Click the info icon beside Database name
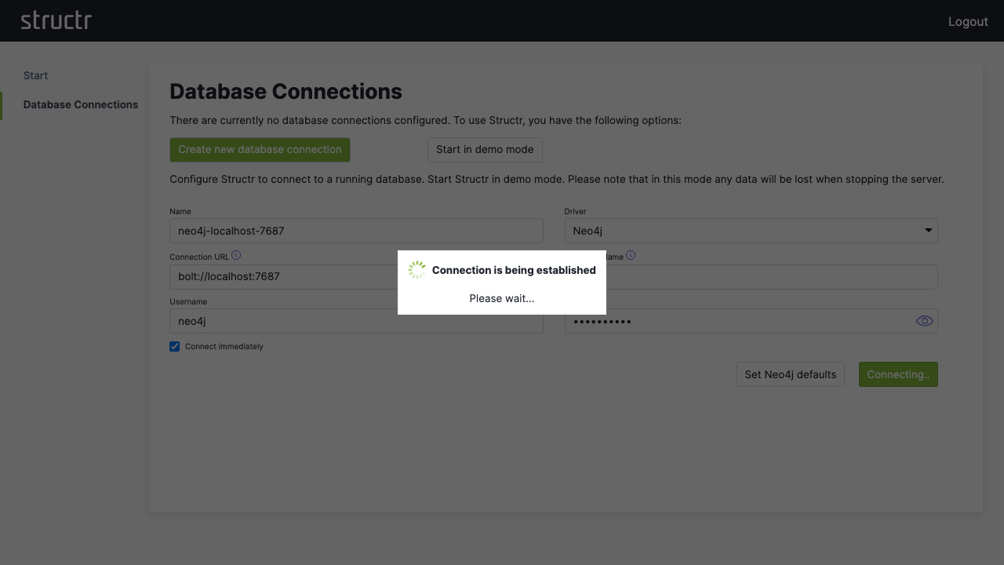 tap(631, 255)
